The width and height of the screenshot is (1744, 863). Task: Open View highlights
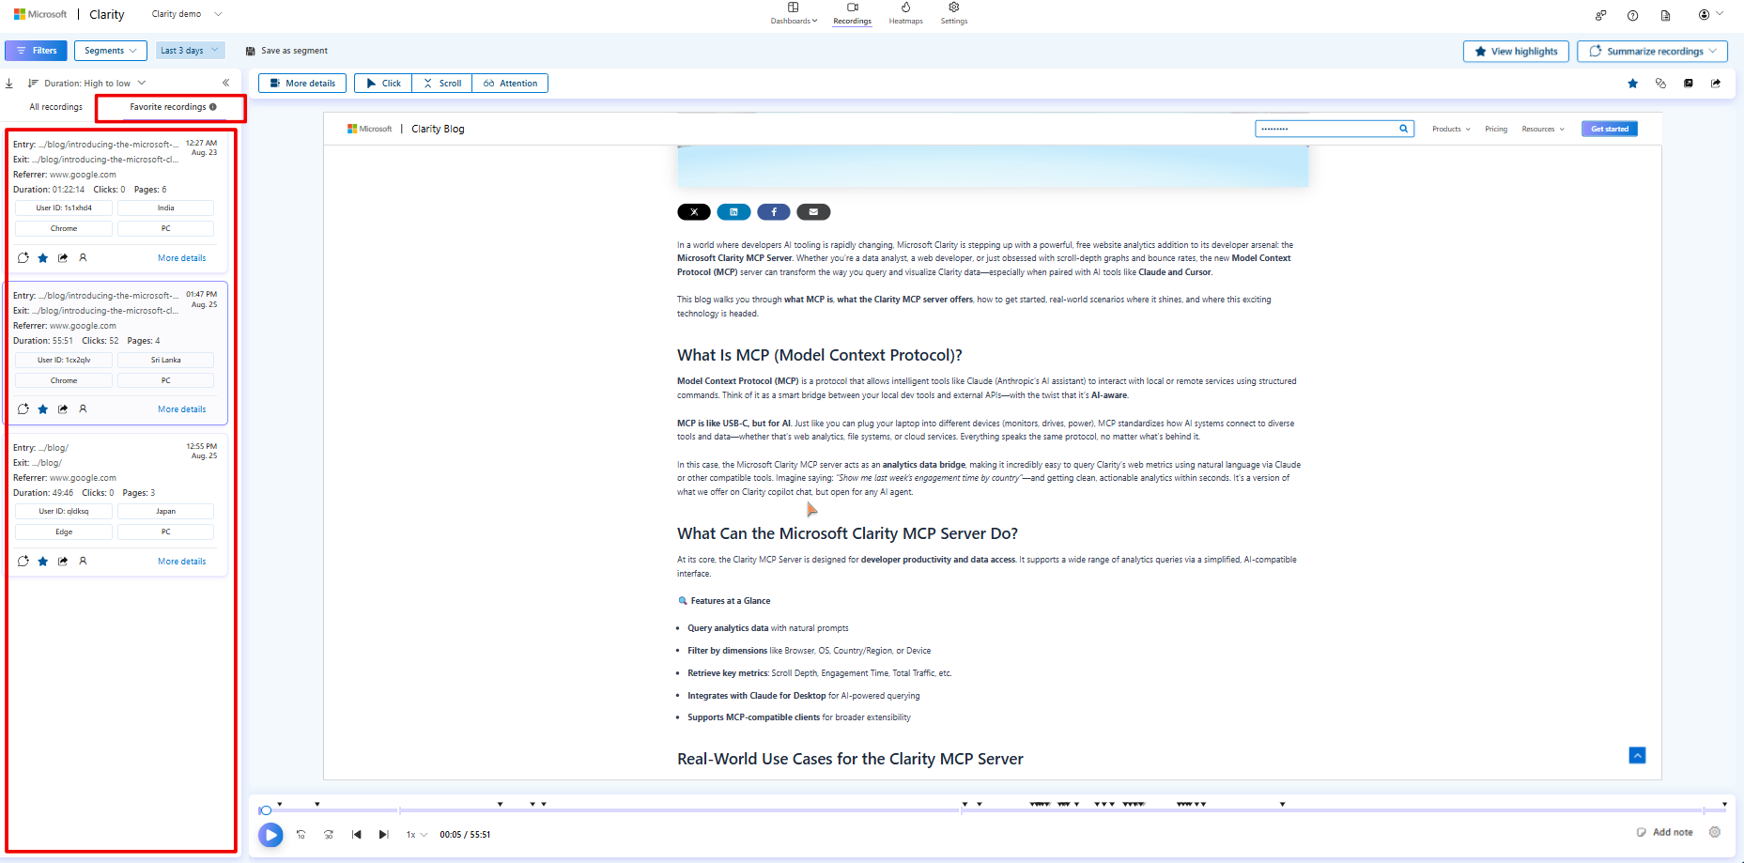coord(1516,52)
